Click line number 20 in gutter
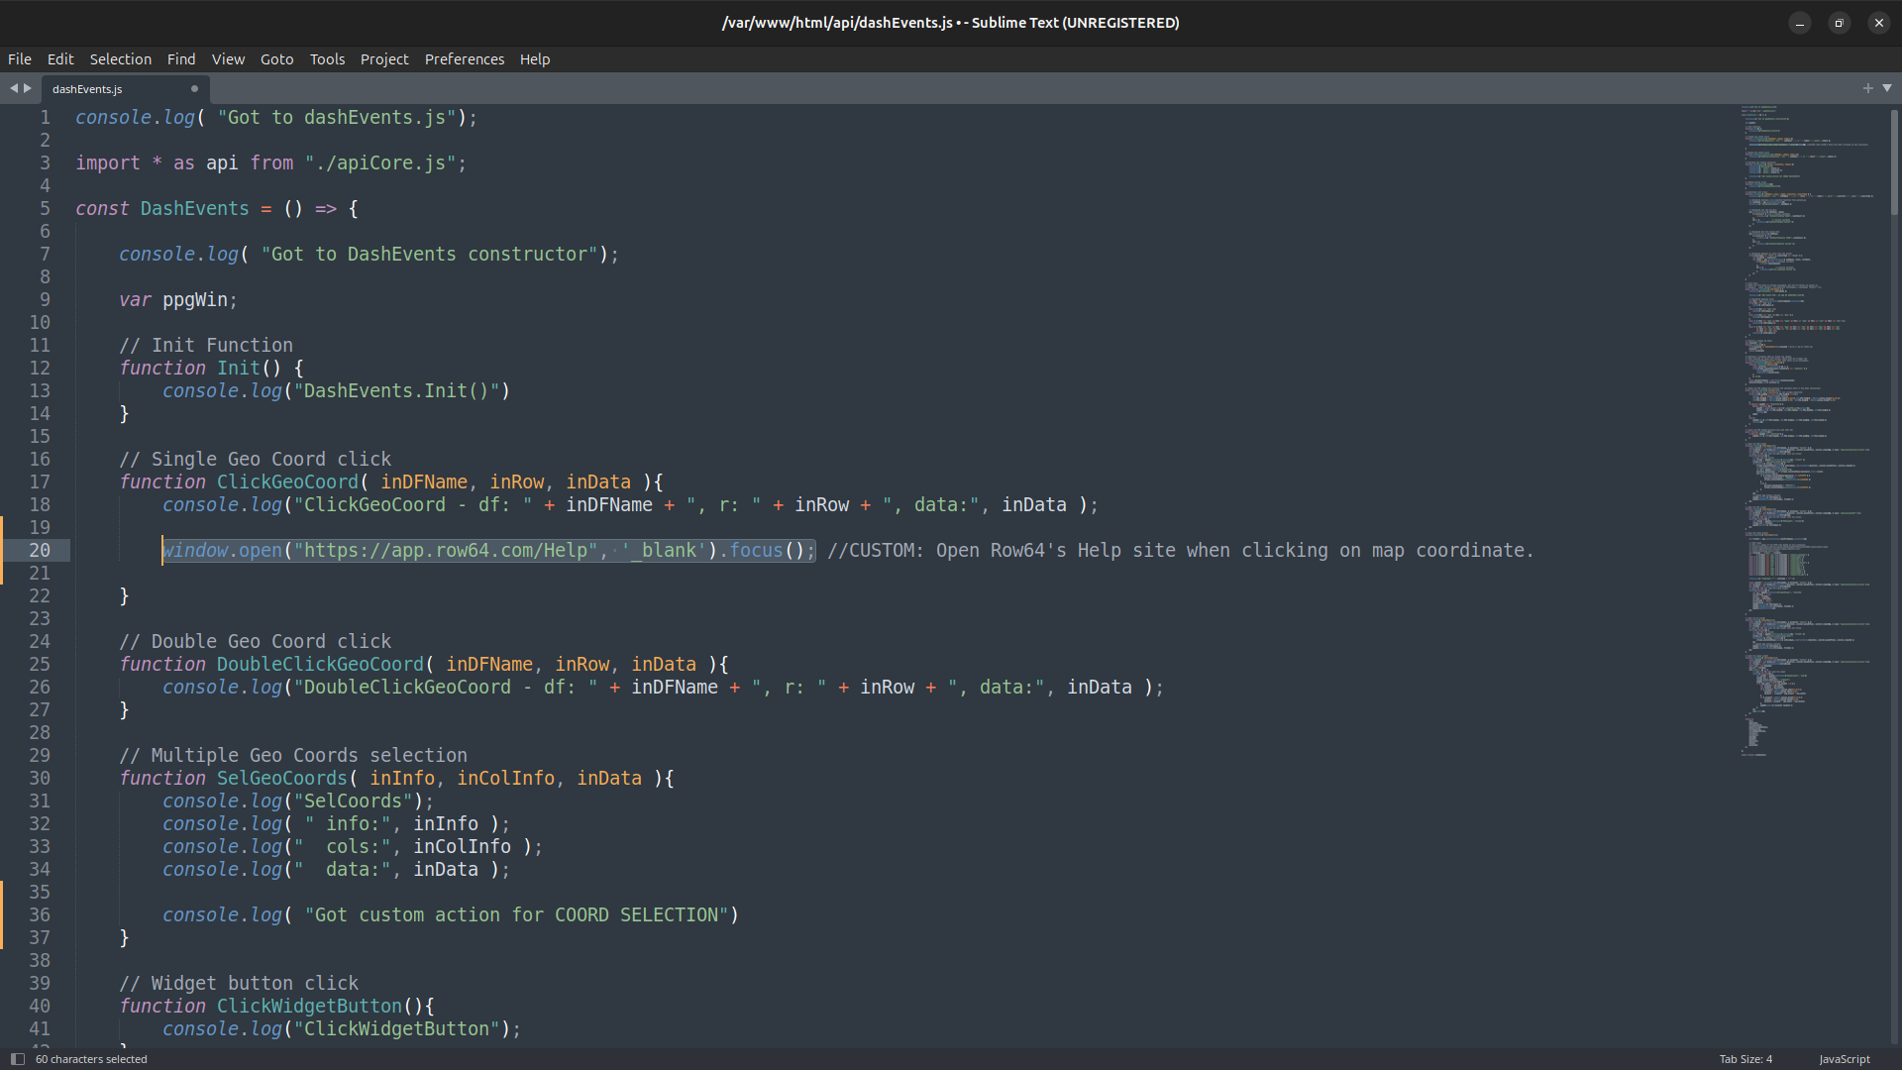Image resolution: width=1902 pixels, height=1070 pixels. pyautogui.click(x=40, y=551)
